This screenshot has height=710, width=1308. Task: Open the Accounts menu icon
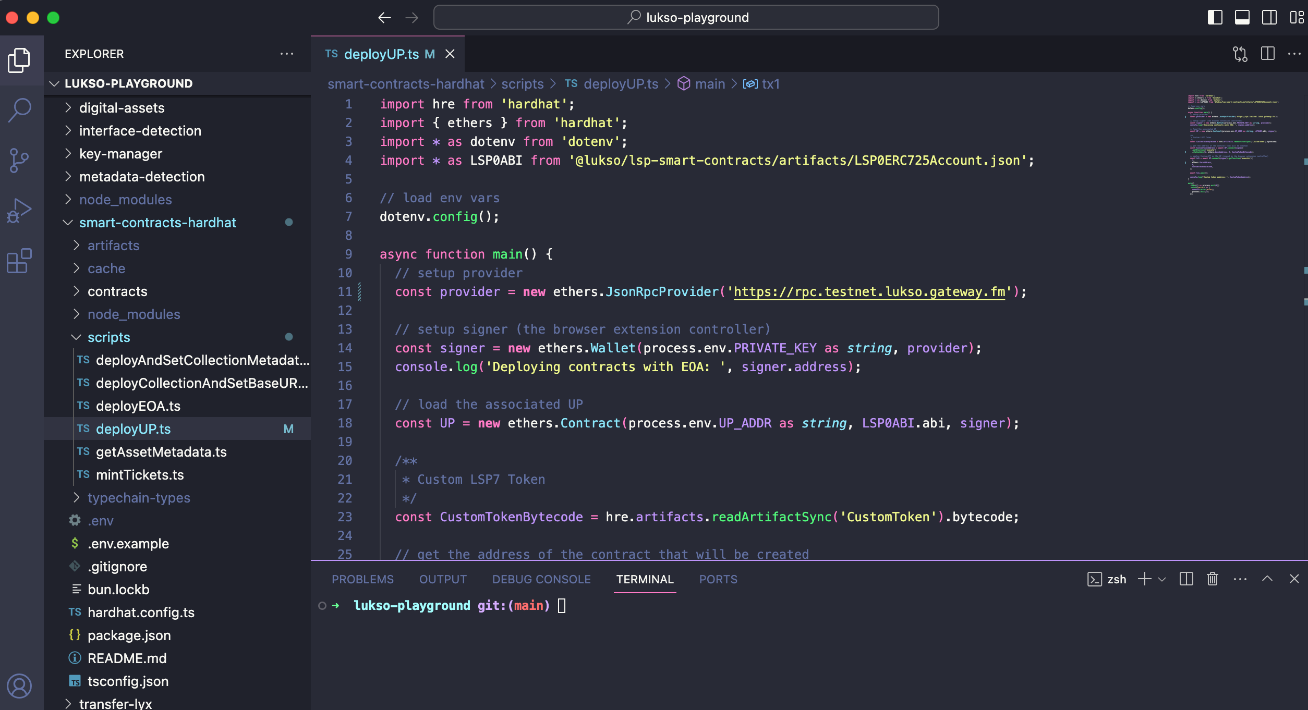[x=20, y=686]
